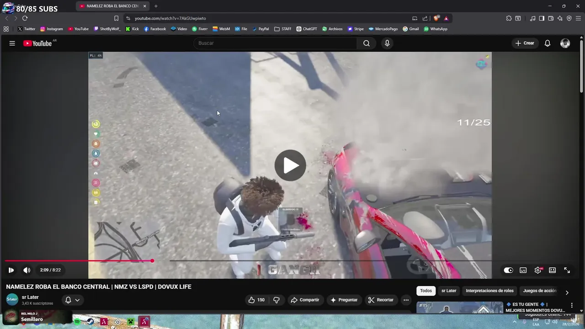Open Minecraft from the taskbar
Image resolution: width=585 pixels, height=329 pixels.
[x=131, y=322]
